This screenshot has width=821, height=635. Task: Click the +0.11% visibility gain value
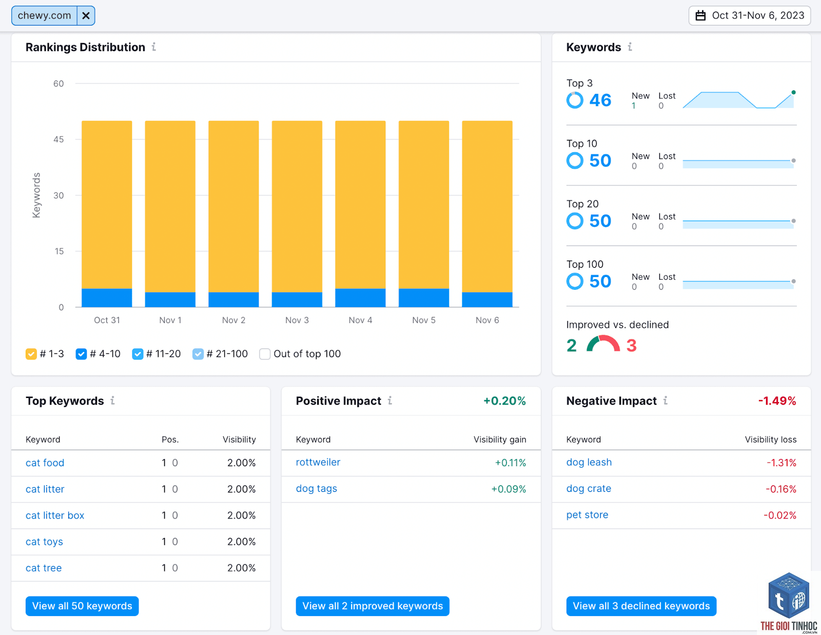click(x=511, y=463)
